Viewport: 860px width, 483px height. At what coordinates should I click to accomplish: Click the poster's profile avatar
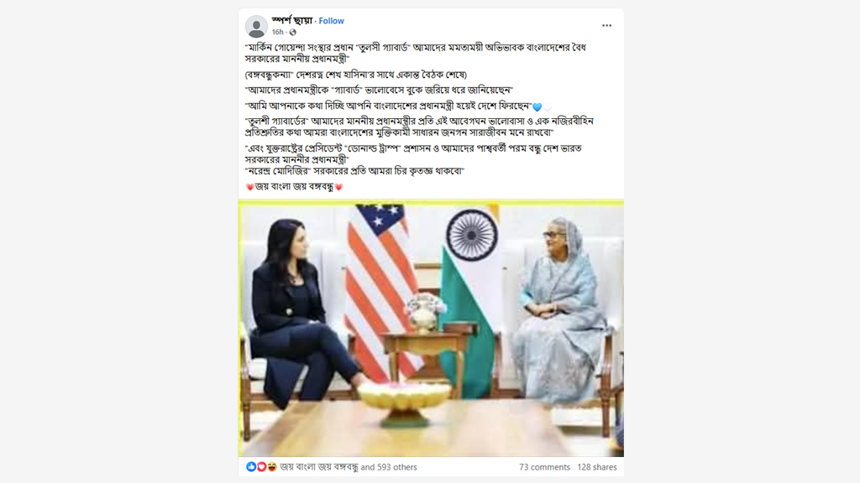click(256, 26)
